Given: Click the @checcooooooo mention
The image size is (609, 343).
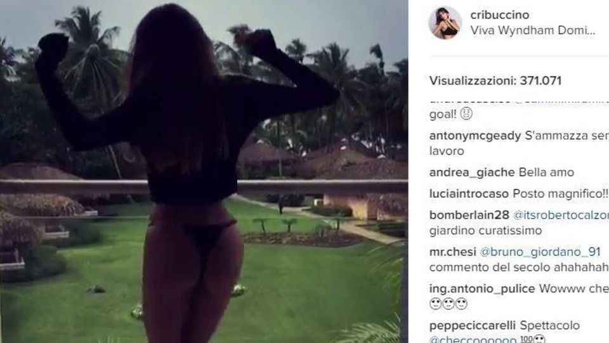Looking at the screenshot, I should click(x=473, y=339).
